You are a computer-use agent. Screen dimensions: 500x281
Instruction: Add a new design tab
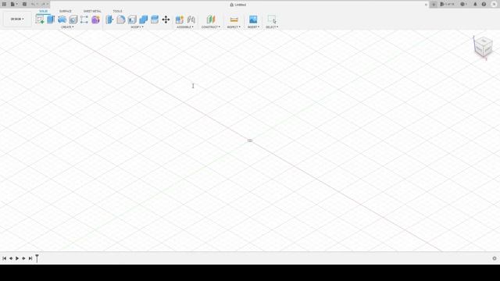click(x=434, y=5)
